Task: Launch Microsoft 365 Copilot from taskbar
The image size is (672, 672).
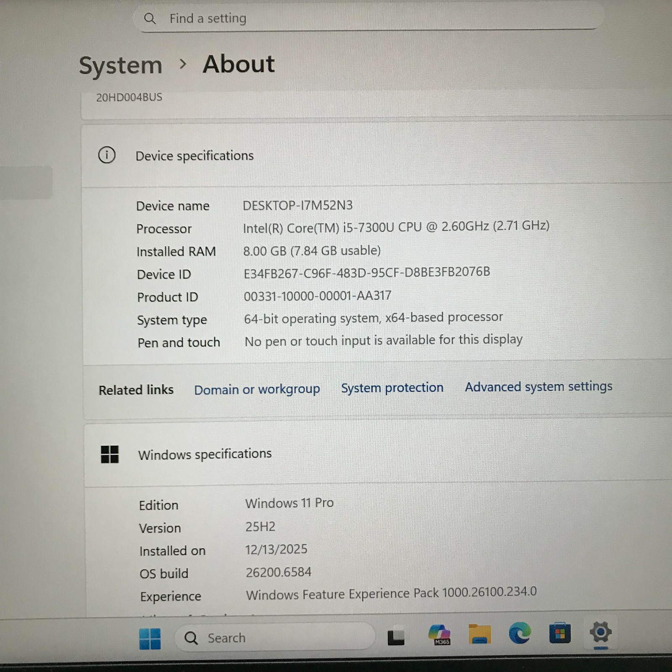Action: click(x=439, y=634)
